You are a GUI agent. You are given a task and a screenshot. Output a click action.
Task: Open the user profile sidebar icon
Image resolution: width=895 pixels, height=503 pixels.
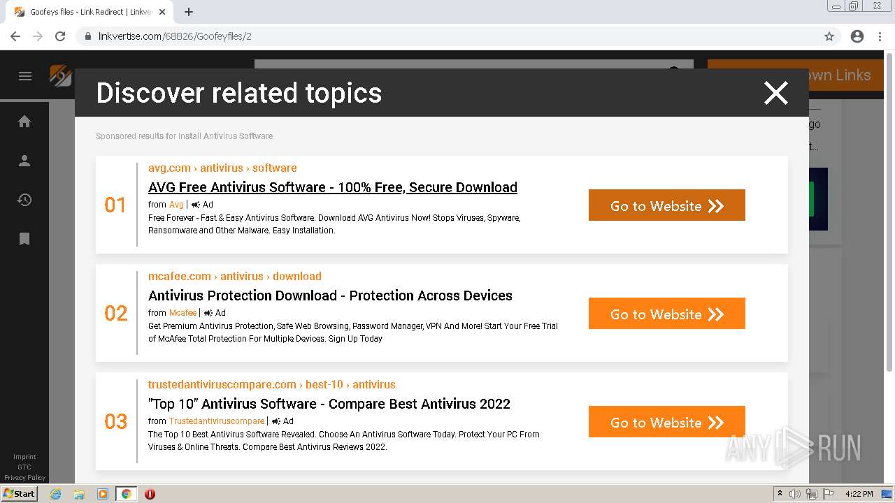(x=24, y=161)
